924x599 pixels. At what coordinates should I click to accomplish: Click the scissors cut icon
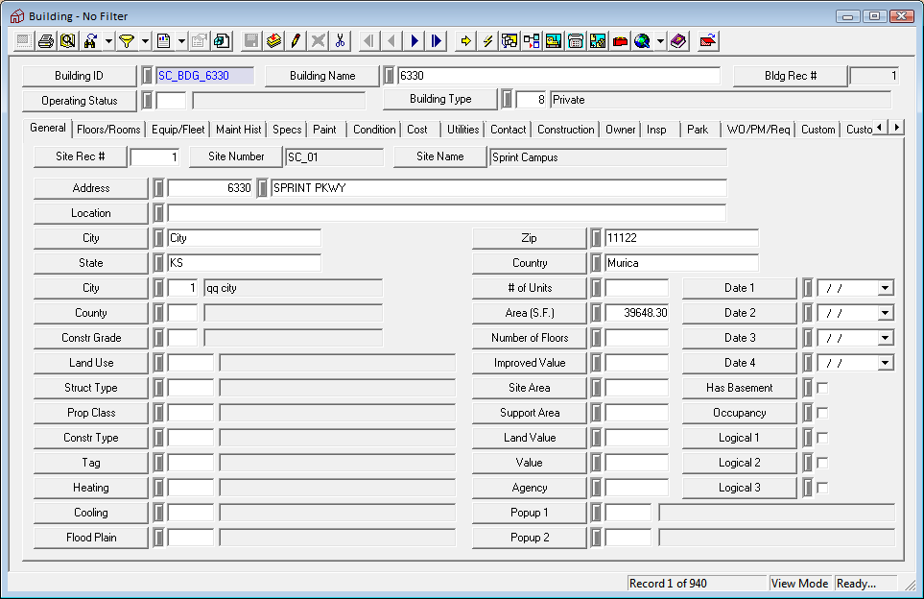[340, 41]
